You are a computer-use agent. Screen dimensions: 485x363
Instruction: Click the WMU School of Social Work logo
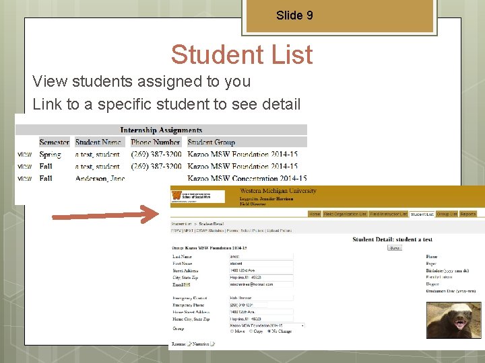coord(198,196)
